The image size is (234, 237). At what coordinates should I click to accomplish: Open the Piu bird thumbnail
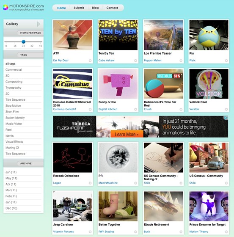tap(209, 35)
